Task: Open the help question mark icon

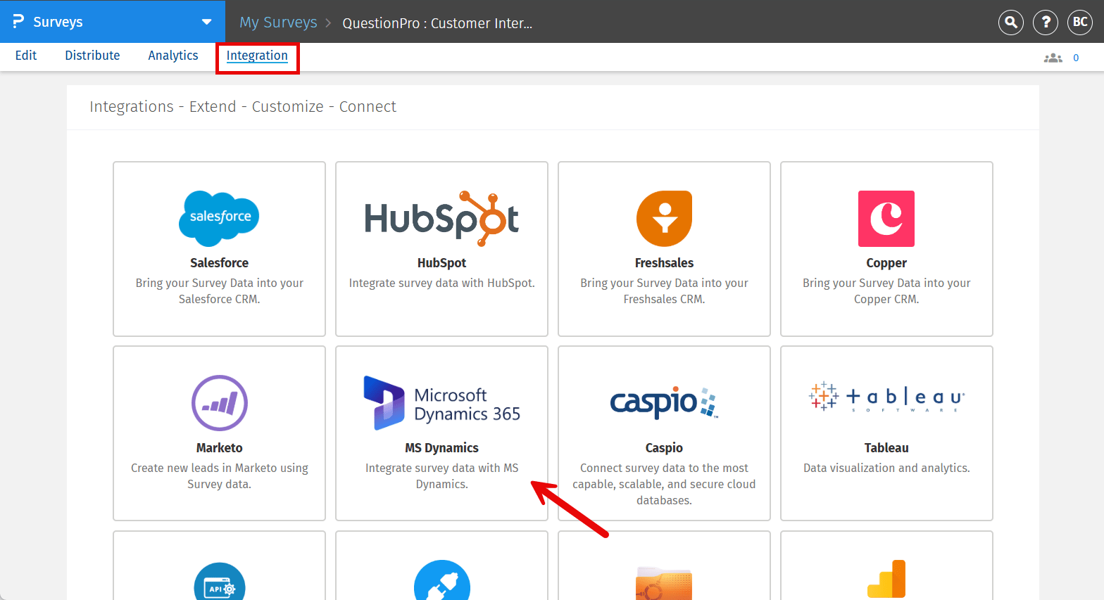Action: click(1045, 23)
